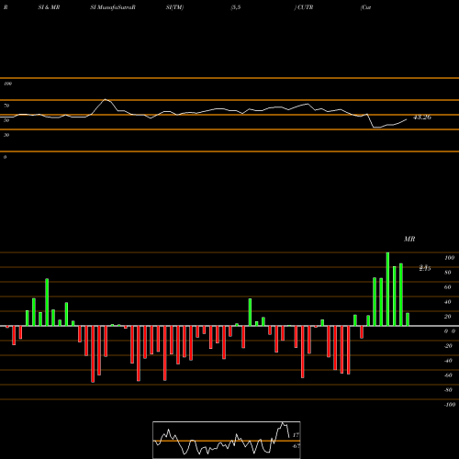Click the 70 level label in RSI panel
459x459 pixels.
6,106
